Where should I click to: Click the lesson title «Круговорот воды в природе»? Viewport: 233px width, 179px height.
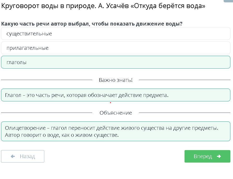[x=48, y=6]
